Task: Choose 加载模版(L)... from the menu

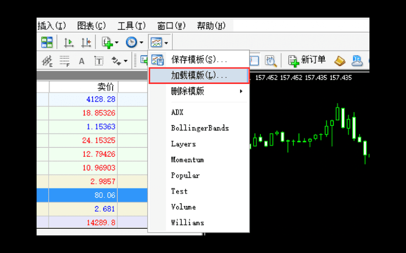Action: tap(199, 75)
